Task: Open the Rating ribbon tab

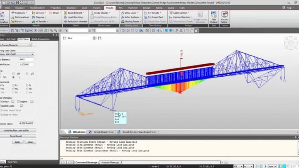Action: pos(159,8)
